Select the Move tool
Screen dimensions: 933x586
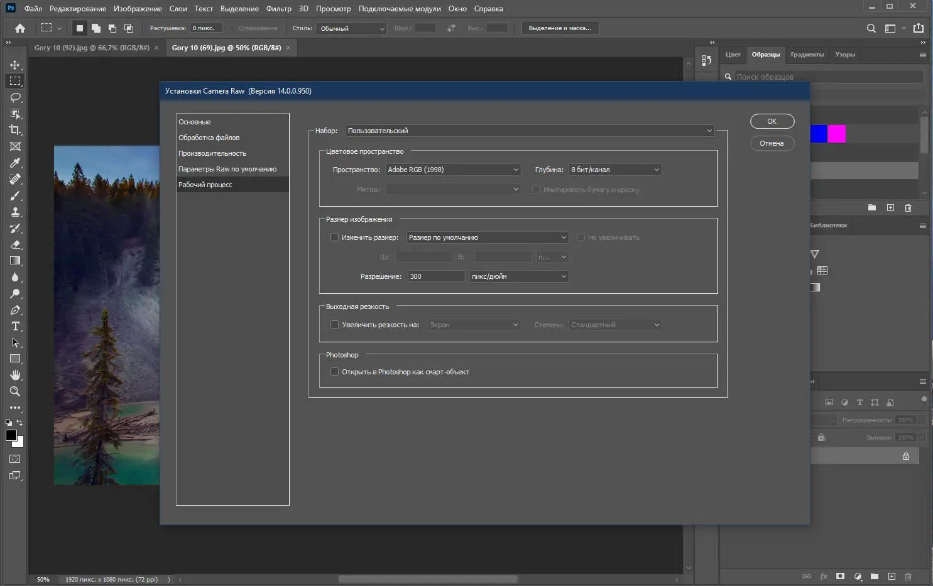15,65
